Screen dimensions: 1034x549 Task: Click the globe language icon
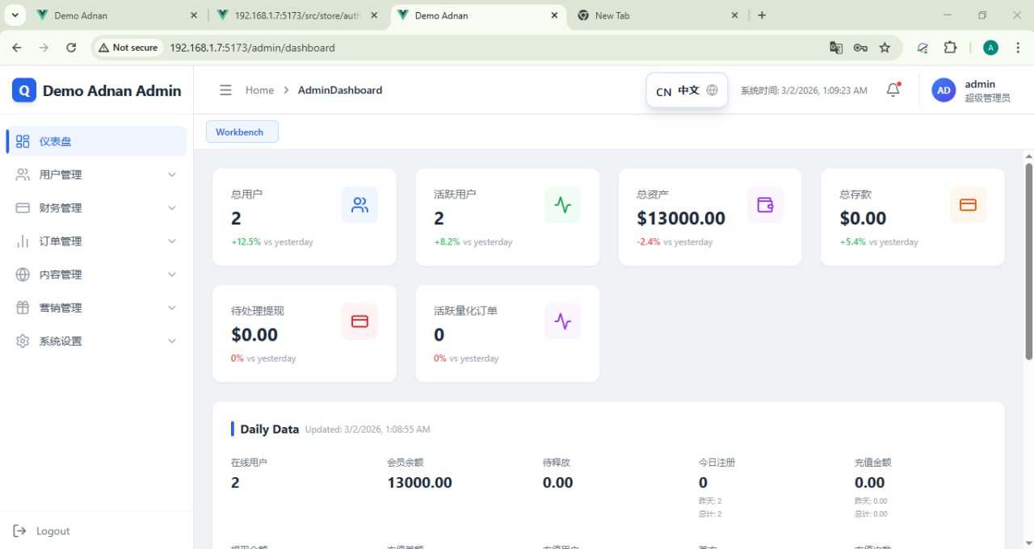pyautogui.click(x=712, y=90)
